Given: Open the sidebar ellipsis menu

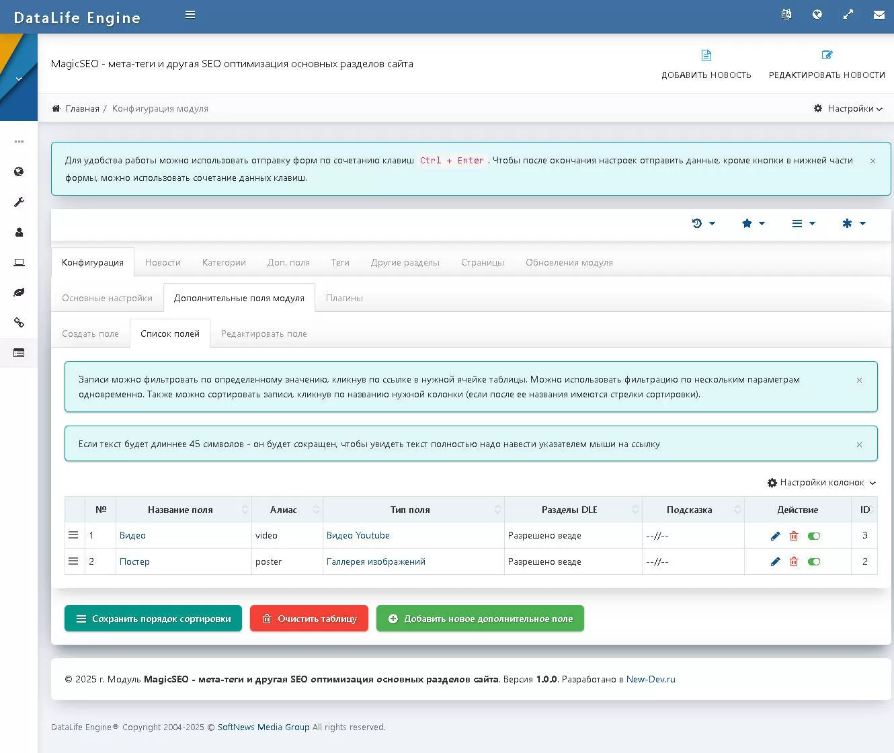Looking at the screenshot, I should pyautogui.click(x=19, y=142).
